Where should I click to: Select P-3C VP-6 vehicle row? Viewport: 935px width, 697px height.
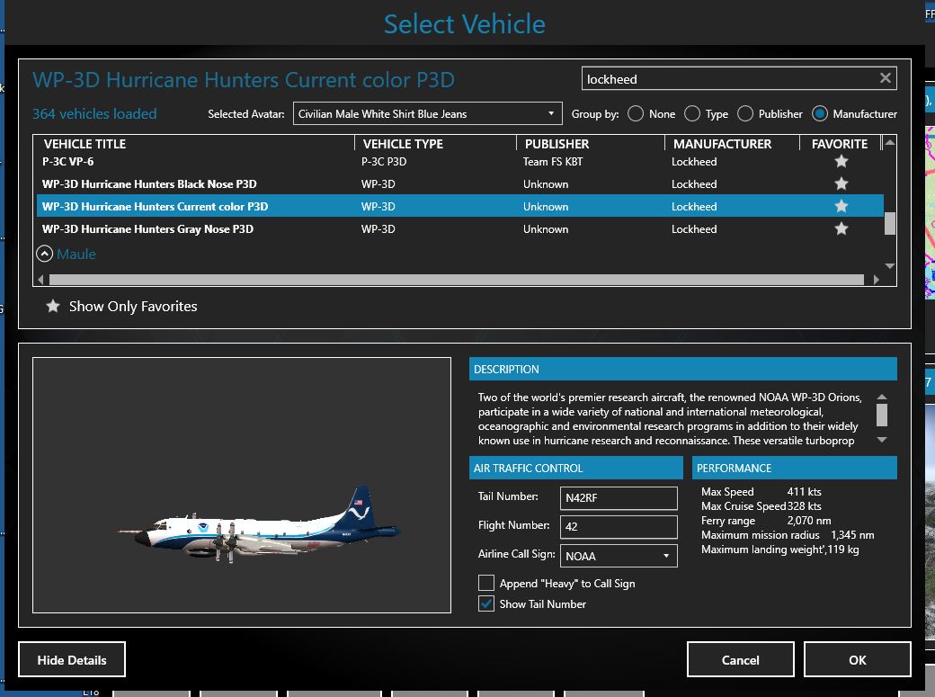(x=459, y=161)
